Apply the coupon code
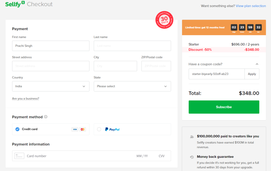 252,74
